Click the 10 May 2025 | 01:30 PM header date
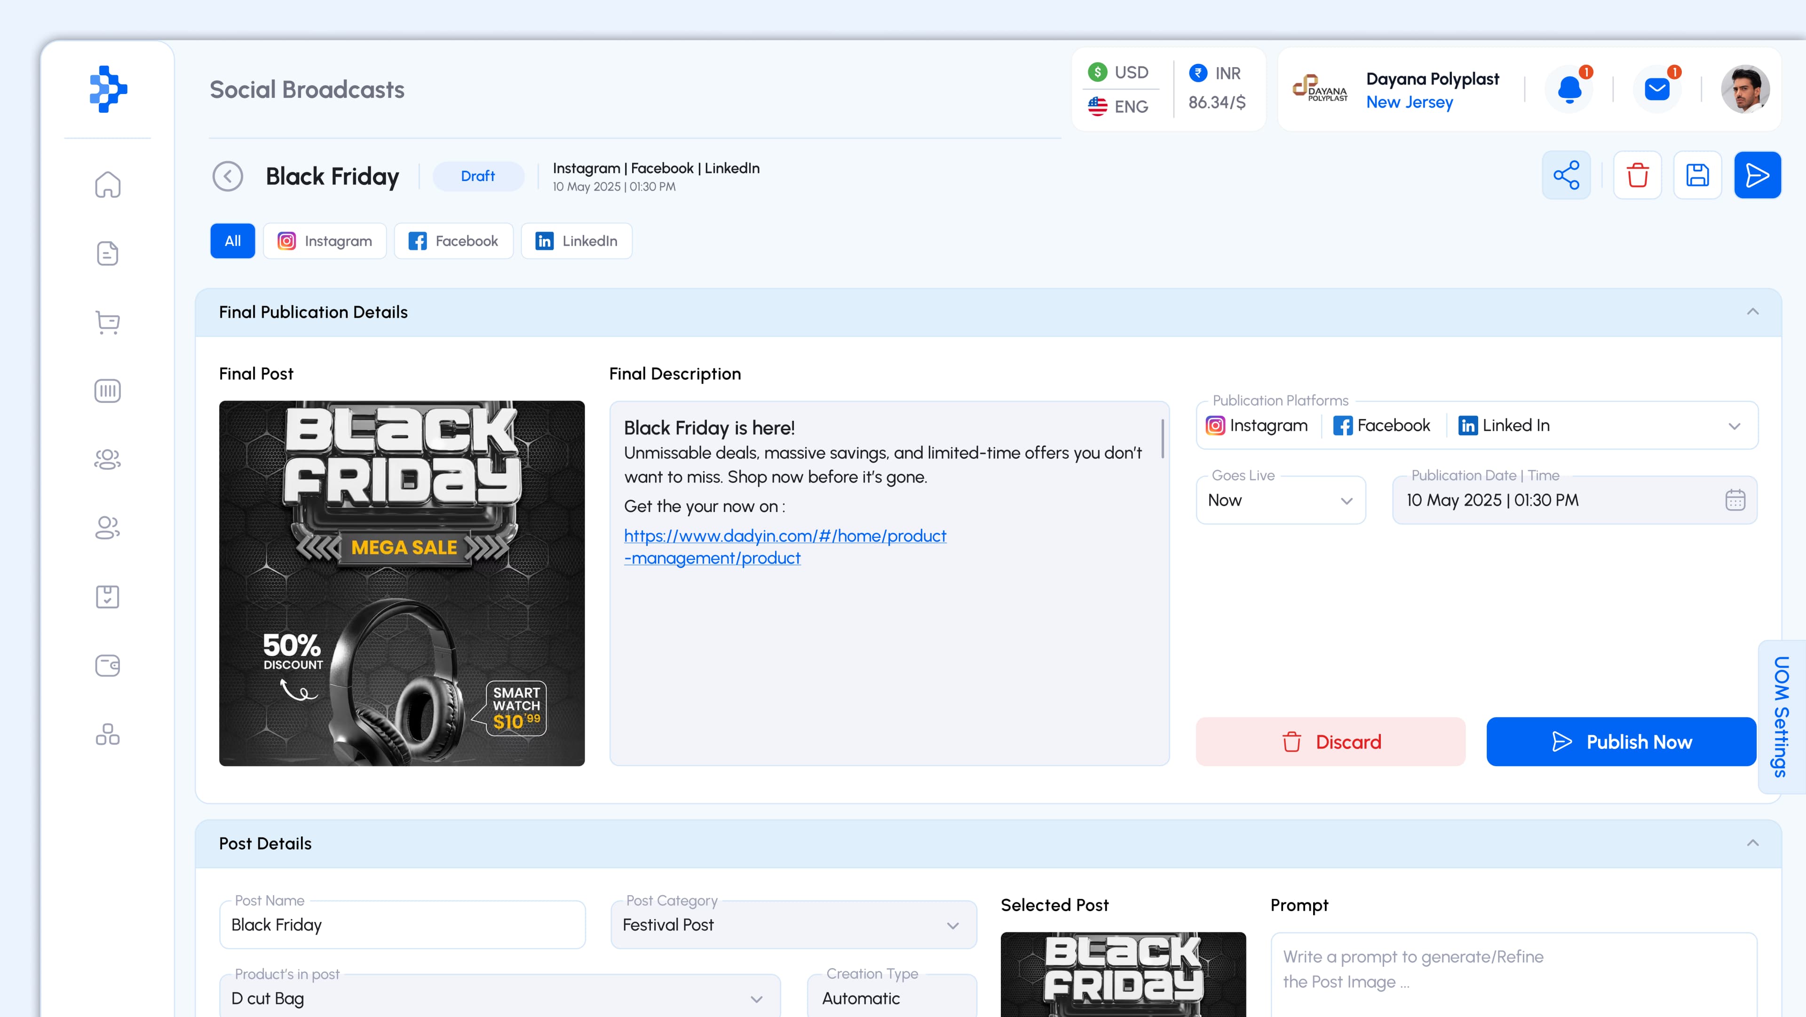 coord(614,187)
